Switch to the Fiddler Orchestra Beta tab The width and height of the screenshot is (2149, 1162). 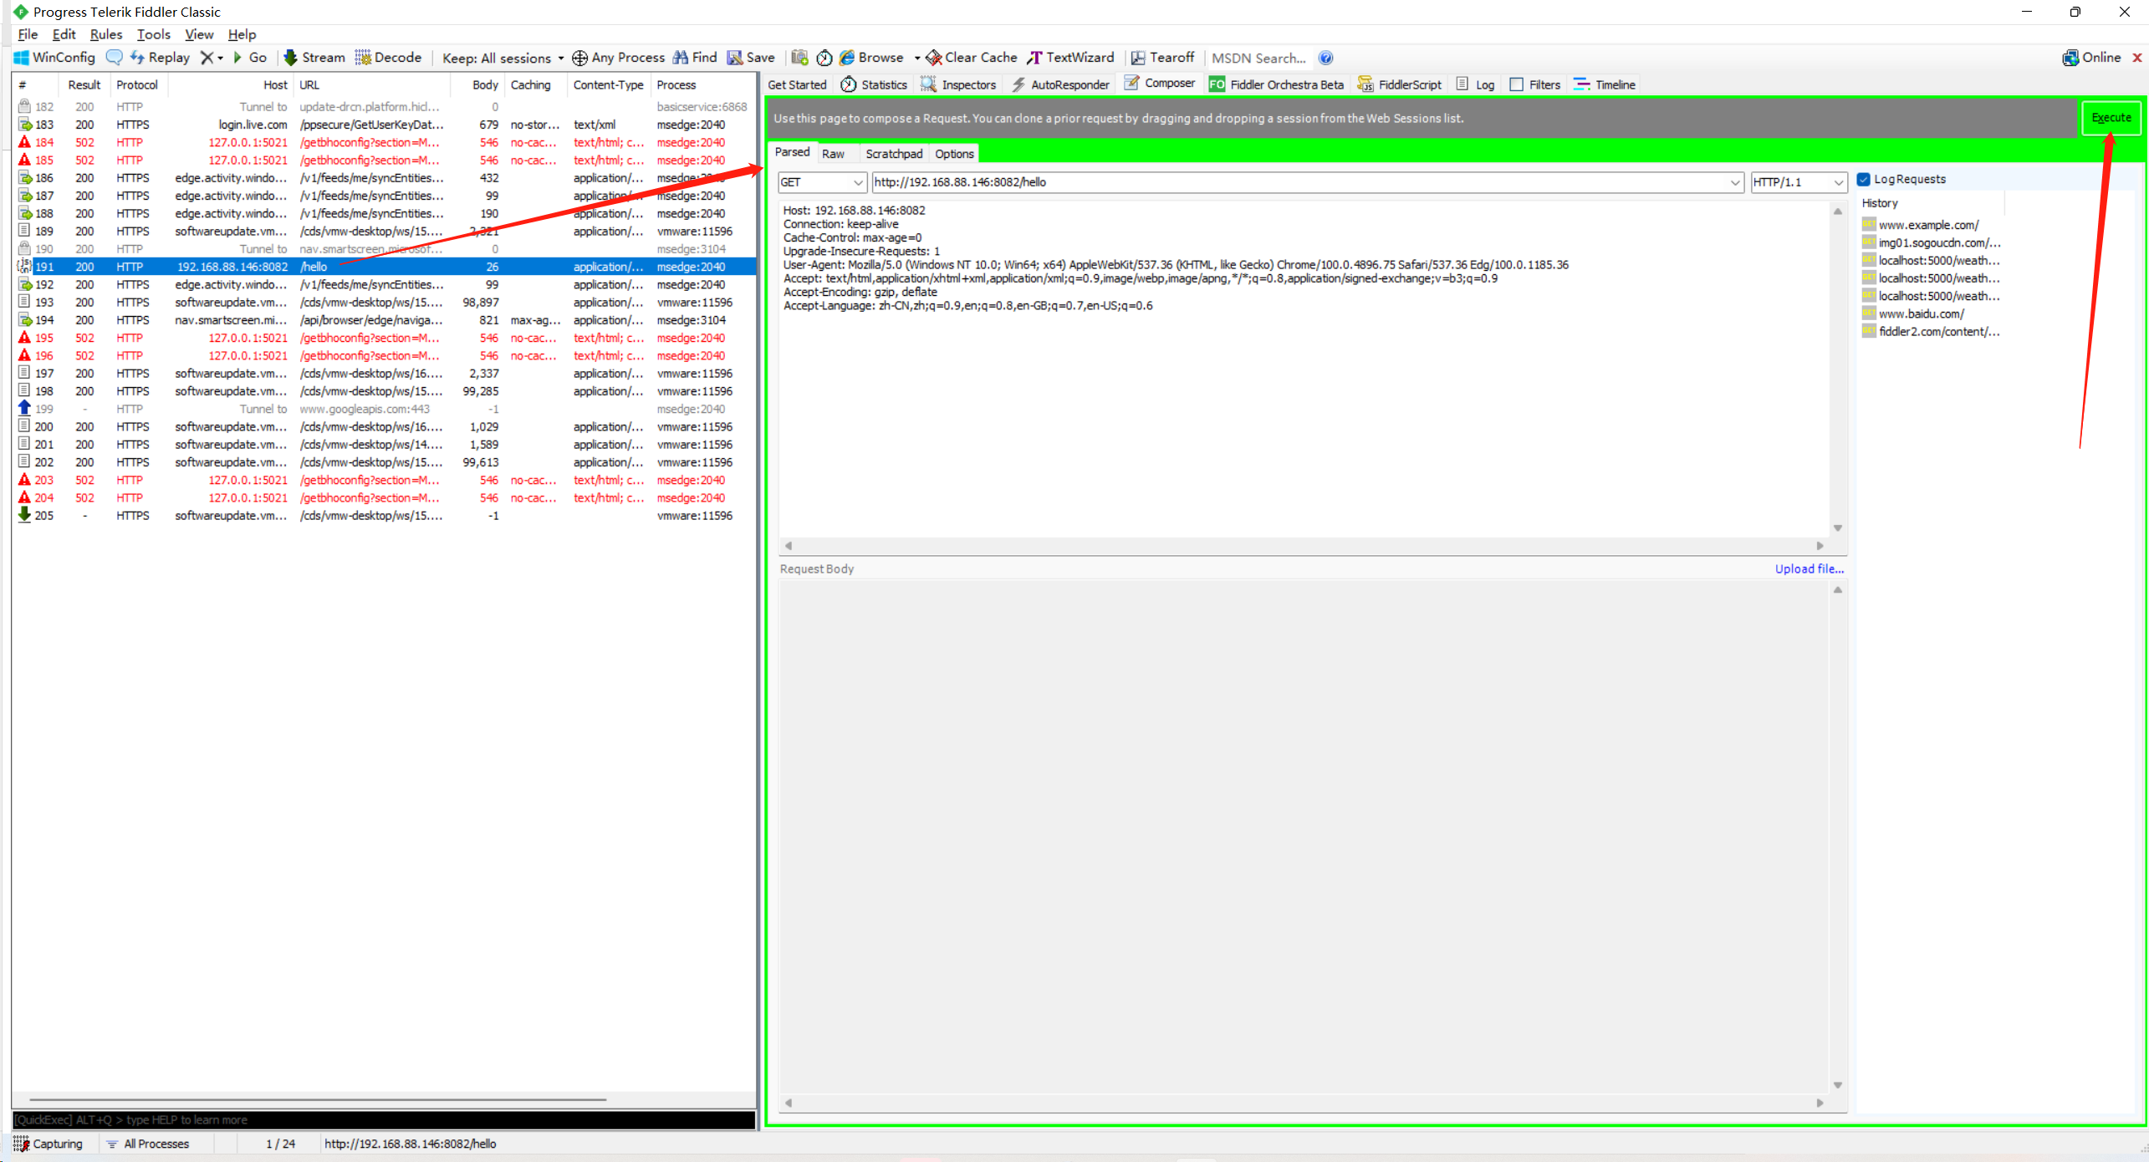pos(1276,84)
